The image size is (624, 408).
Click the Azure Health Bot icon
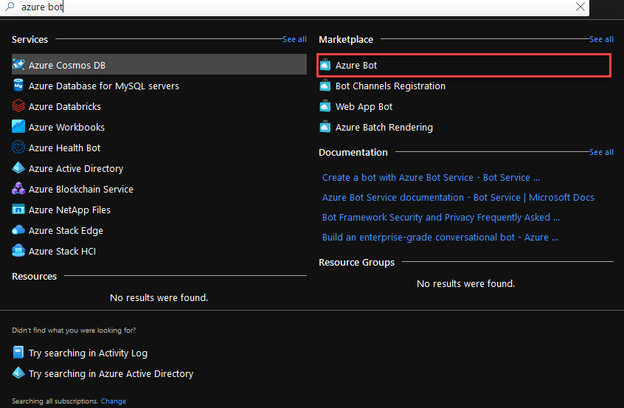pyautogui.click(x=18, y=148)
